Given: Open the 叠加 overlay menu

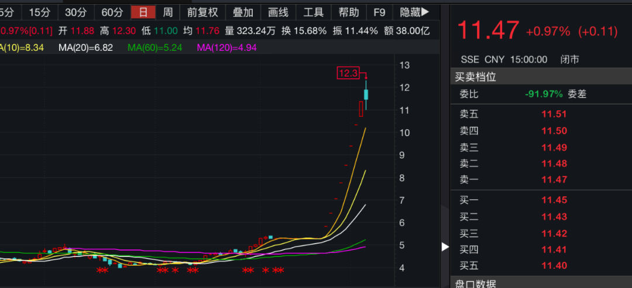Looking at the screenshot, I should pos(243,12).
